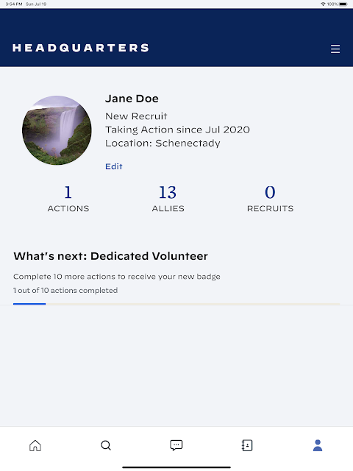
Task: Tap the New Recruit badge label
Action: (136, 116)
